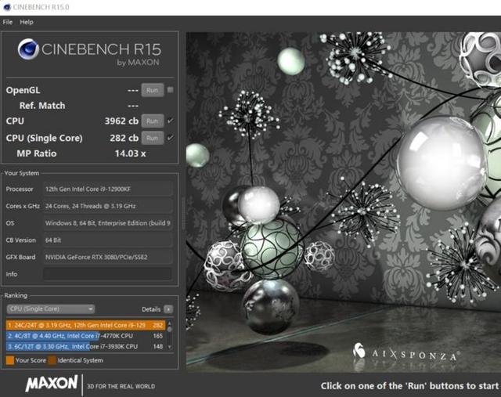
Task: Uncheck the CPU test checkbox
Action: pyautogui.click(x=170, y=121)
